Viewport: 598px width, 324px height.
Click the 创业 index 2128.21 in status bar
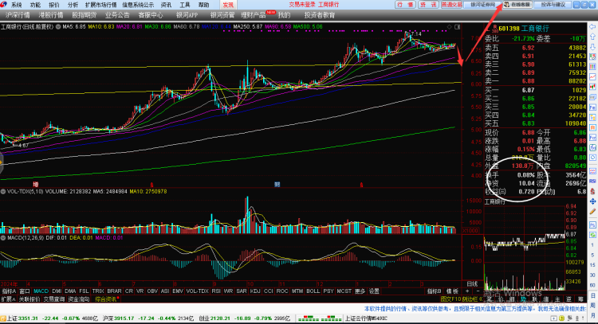click(220, 318)
